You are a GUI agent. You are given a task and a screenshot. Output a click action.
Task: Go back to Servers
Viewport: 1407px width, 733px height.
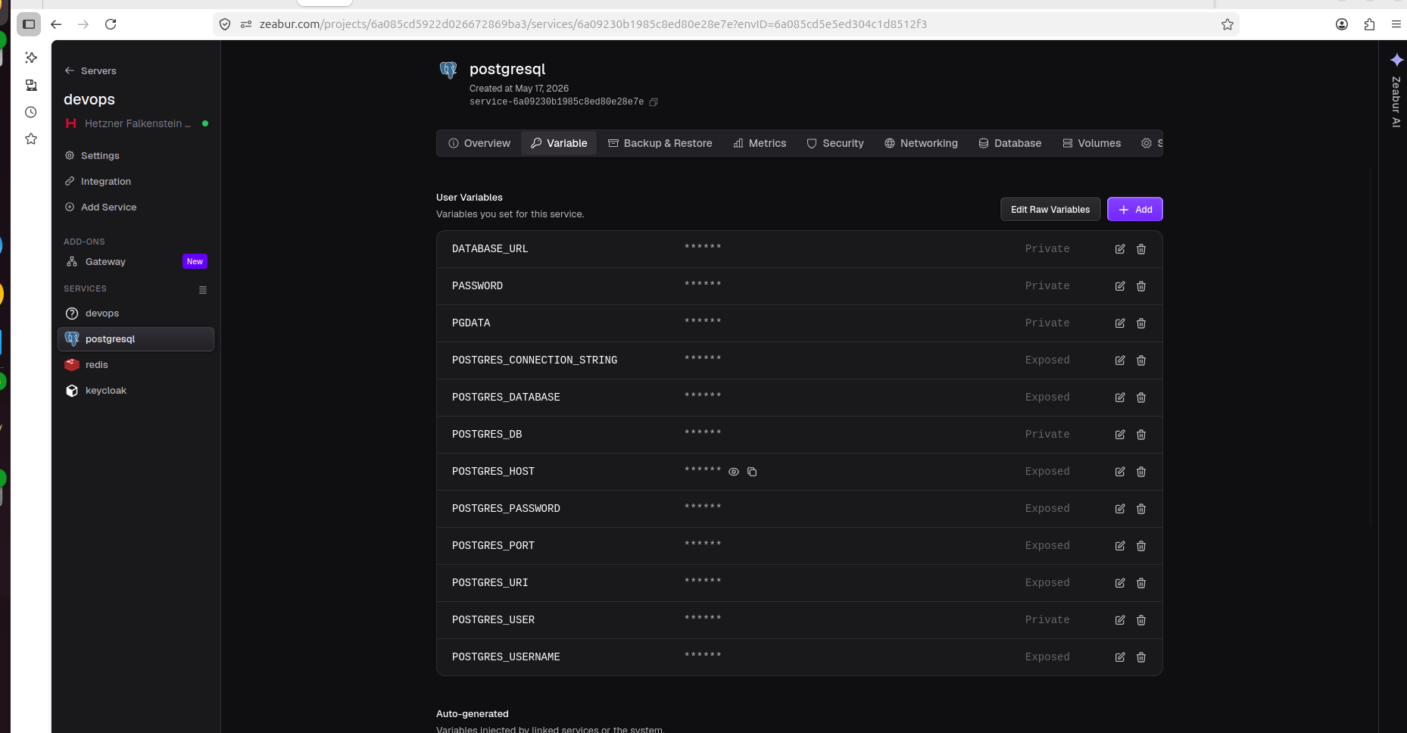[x=91, y=71]
